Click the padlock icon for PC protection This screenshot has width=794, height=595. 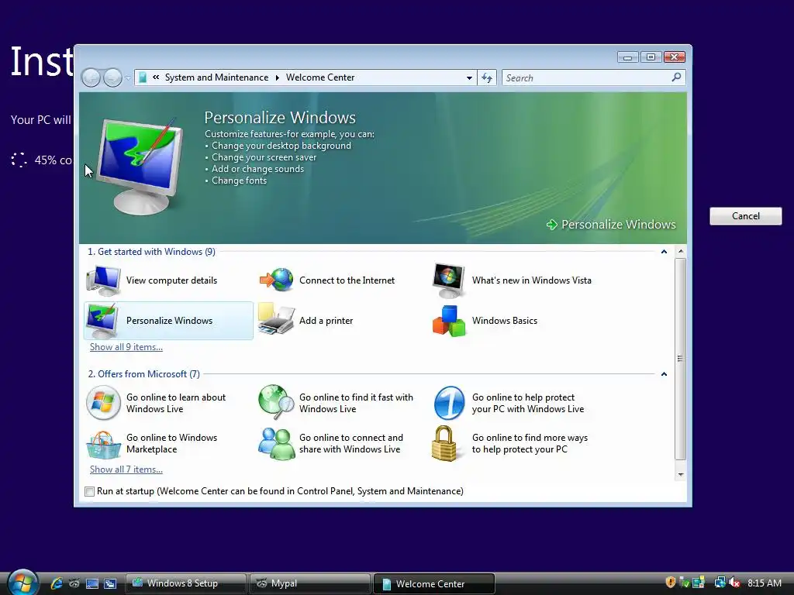[x=444, y=443]
